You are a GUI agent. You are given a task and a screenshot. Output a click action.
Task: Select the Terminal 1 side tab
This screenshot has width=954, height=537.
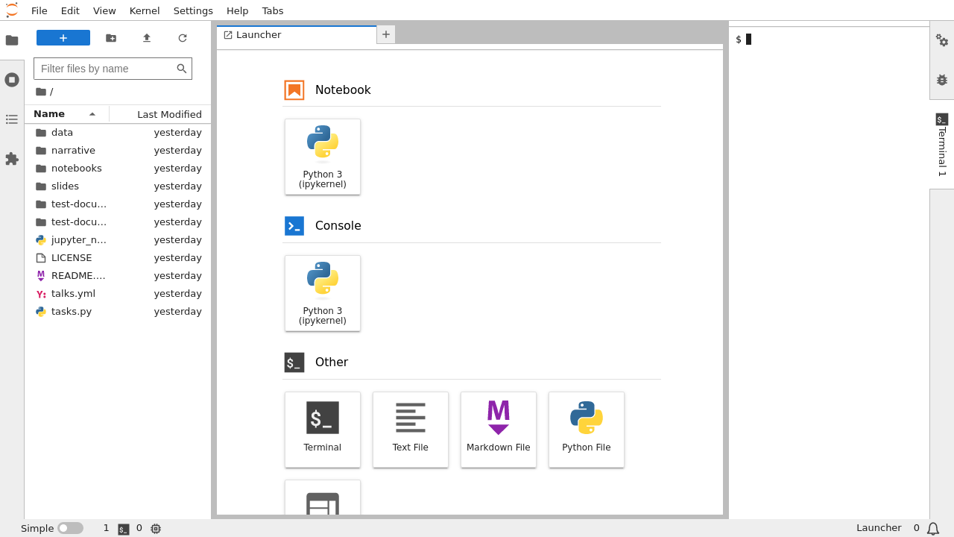942,145
